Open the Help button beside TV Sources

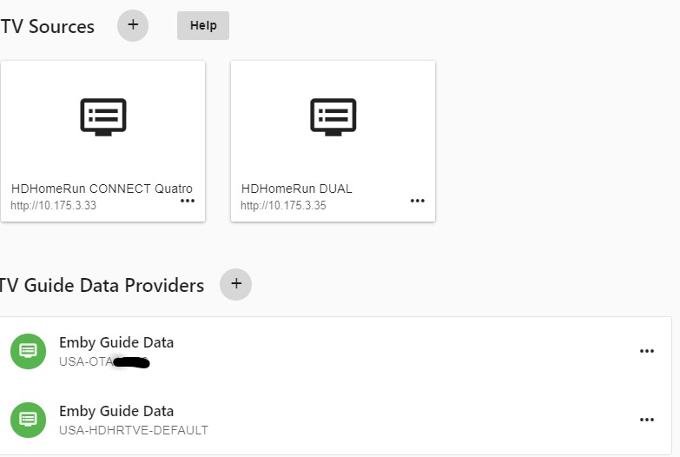[x=203, y=25]
